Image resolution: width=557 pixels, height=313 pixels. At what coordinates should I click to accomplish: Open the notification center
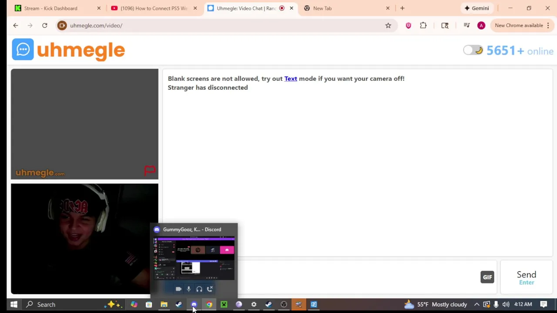coord(544,304)
